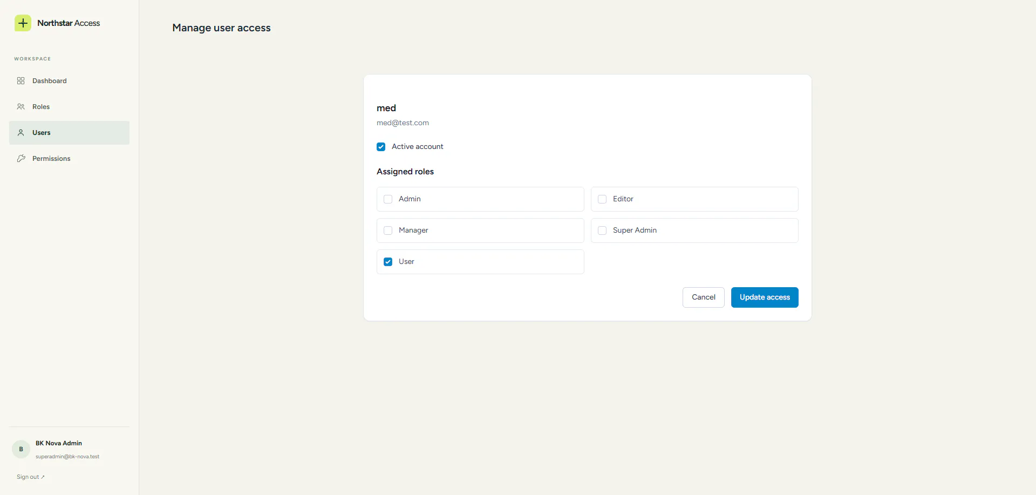Screen dimensions: 1036x495
Task: Click the Roles people icon
Action: 21,107
